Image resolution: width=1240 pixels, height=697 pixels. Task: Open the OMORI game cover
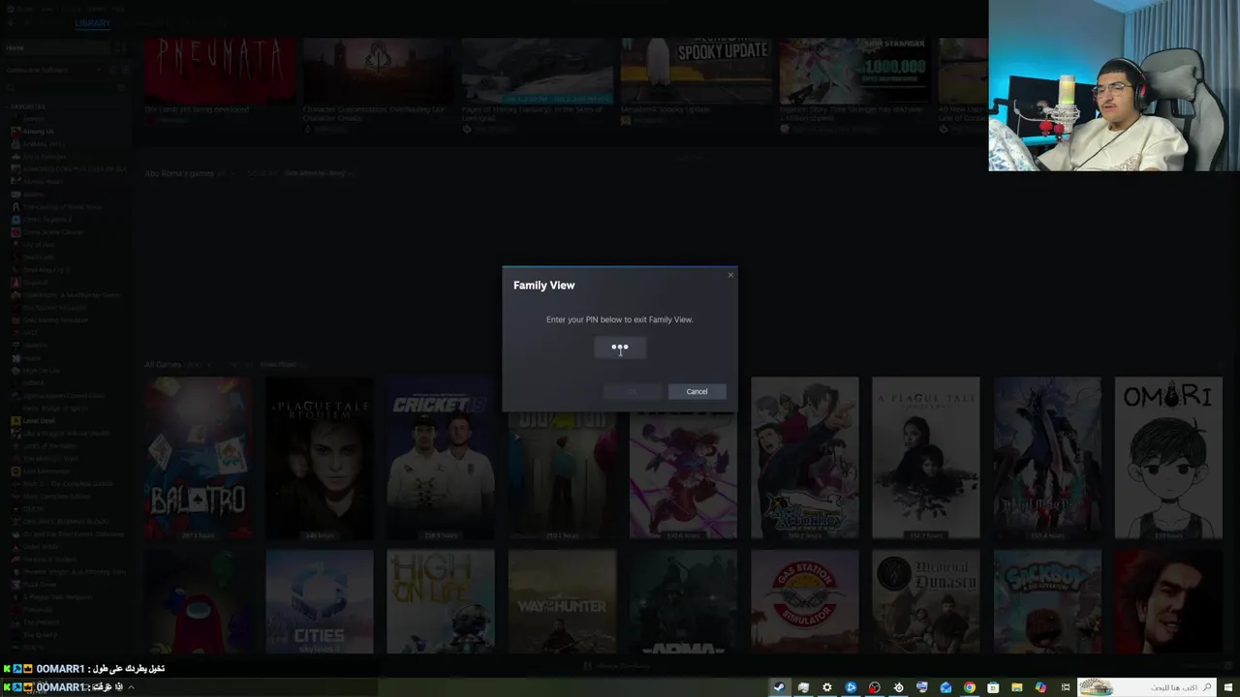[x=1168, y=458]
